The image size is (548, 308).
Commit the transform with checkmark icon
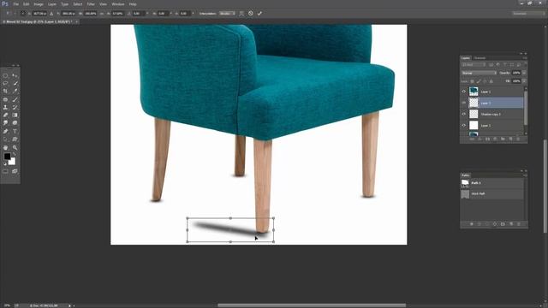tap(259, 14)
